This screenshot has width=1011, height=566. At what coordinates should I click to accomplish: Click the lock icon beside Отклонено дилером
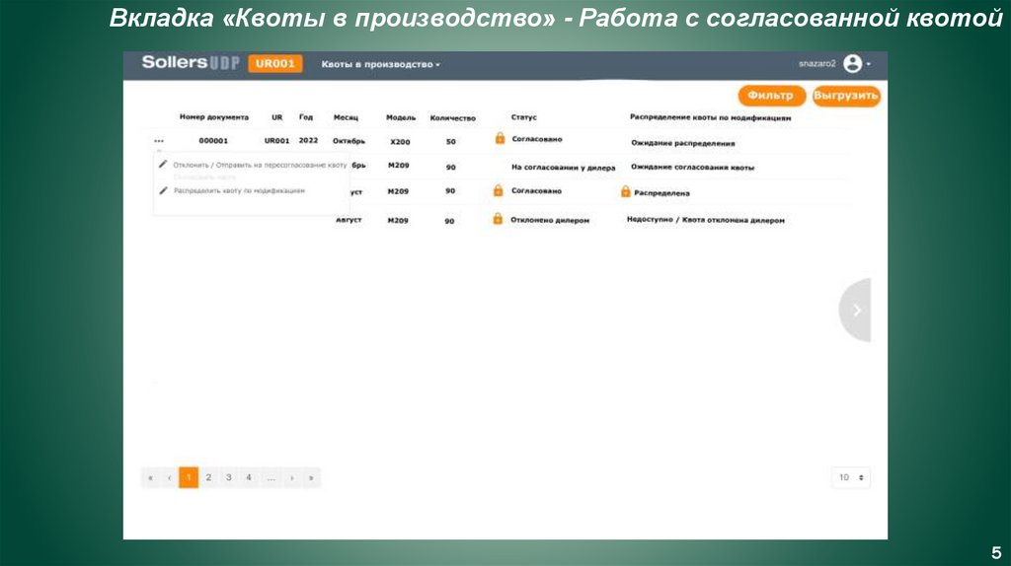click(x=498, y=219)
